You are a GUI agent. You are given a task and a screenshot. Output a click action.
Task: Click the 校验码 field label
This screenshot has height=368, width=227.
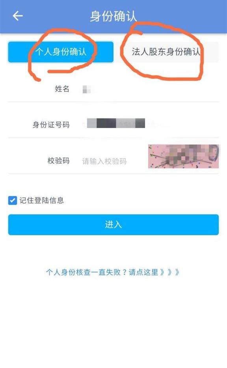(x=58, y=161)
